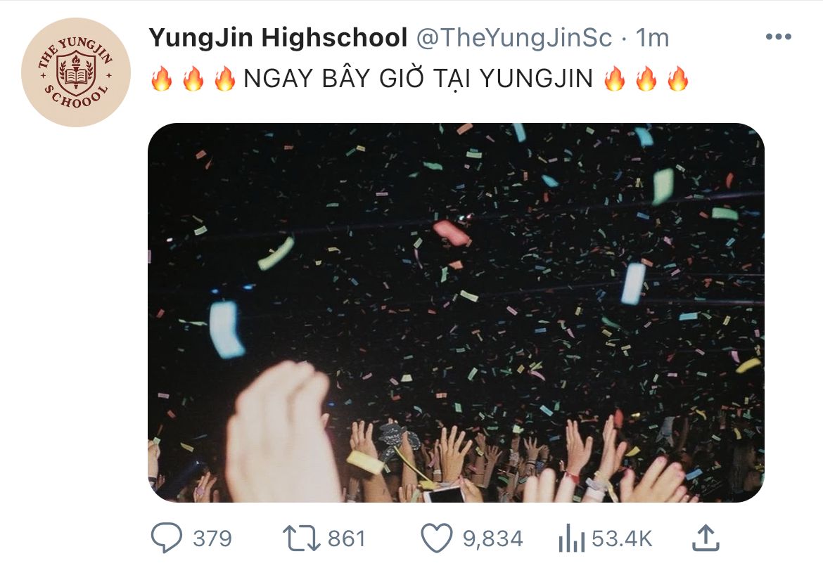Click the first fire emoji in the tweet
823x568 pixels.
161,79
